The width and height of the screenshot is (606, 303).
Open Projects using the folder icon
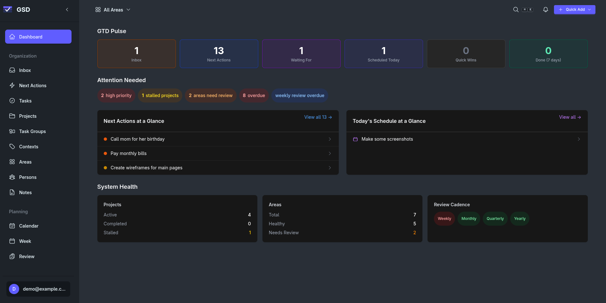point(12,116)
